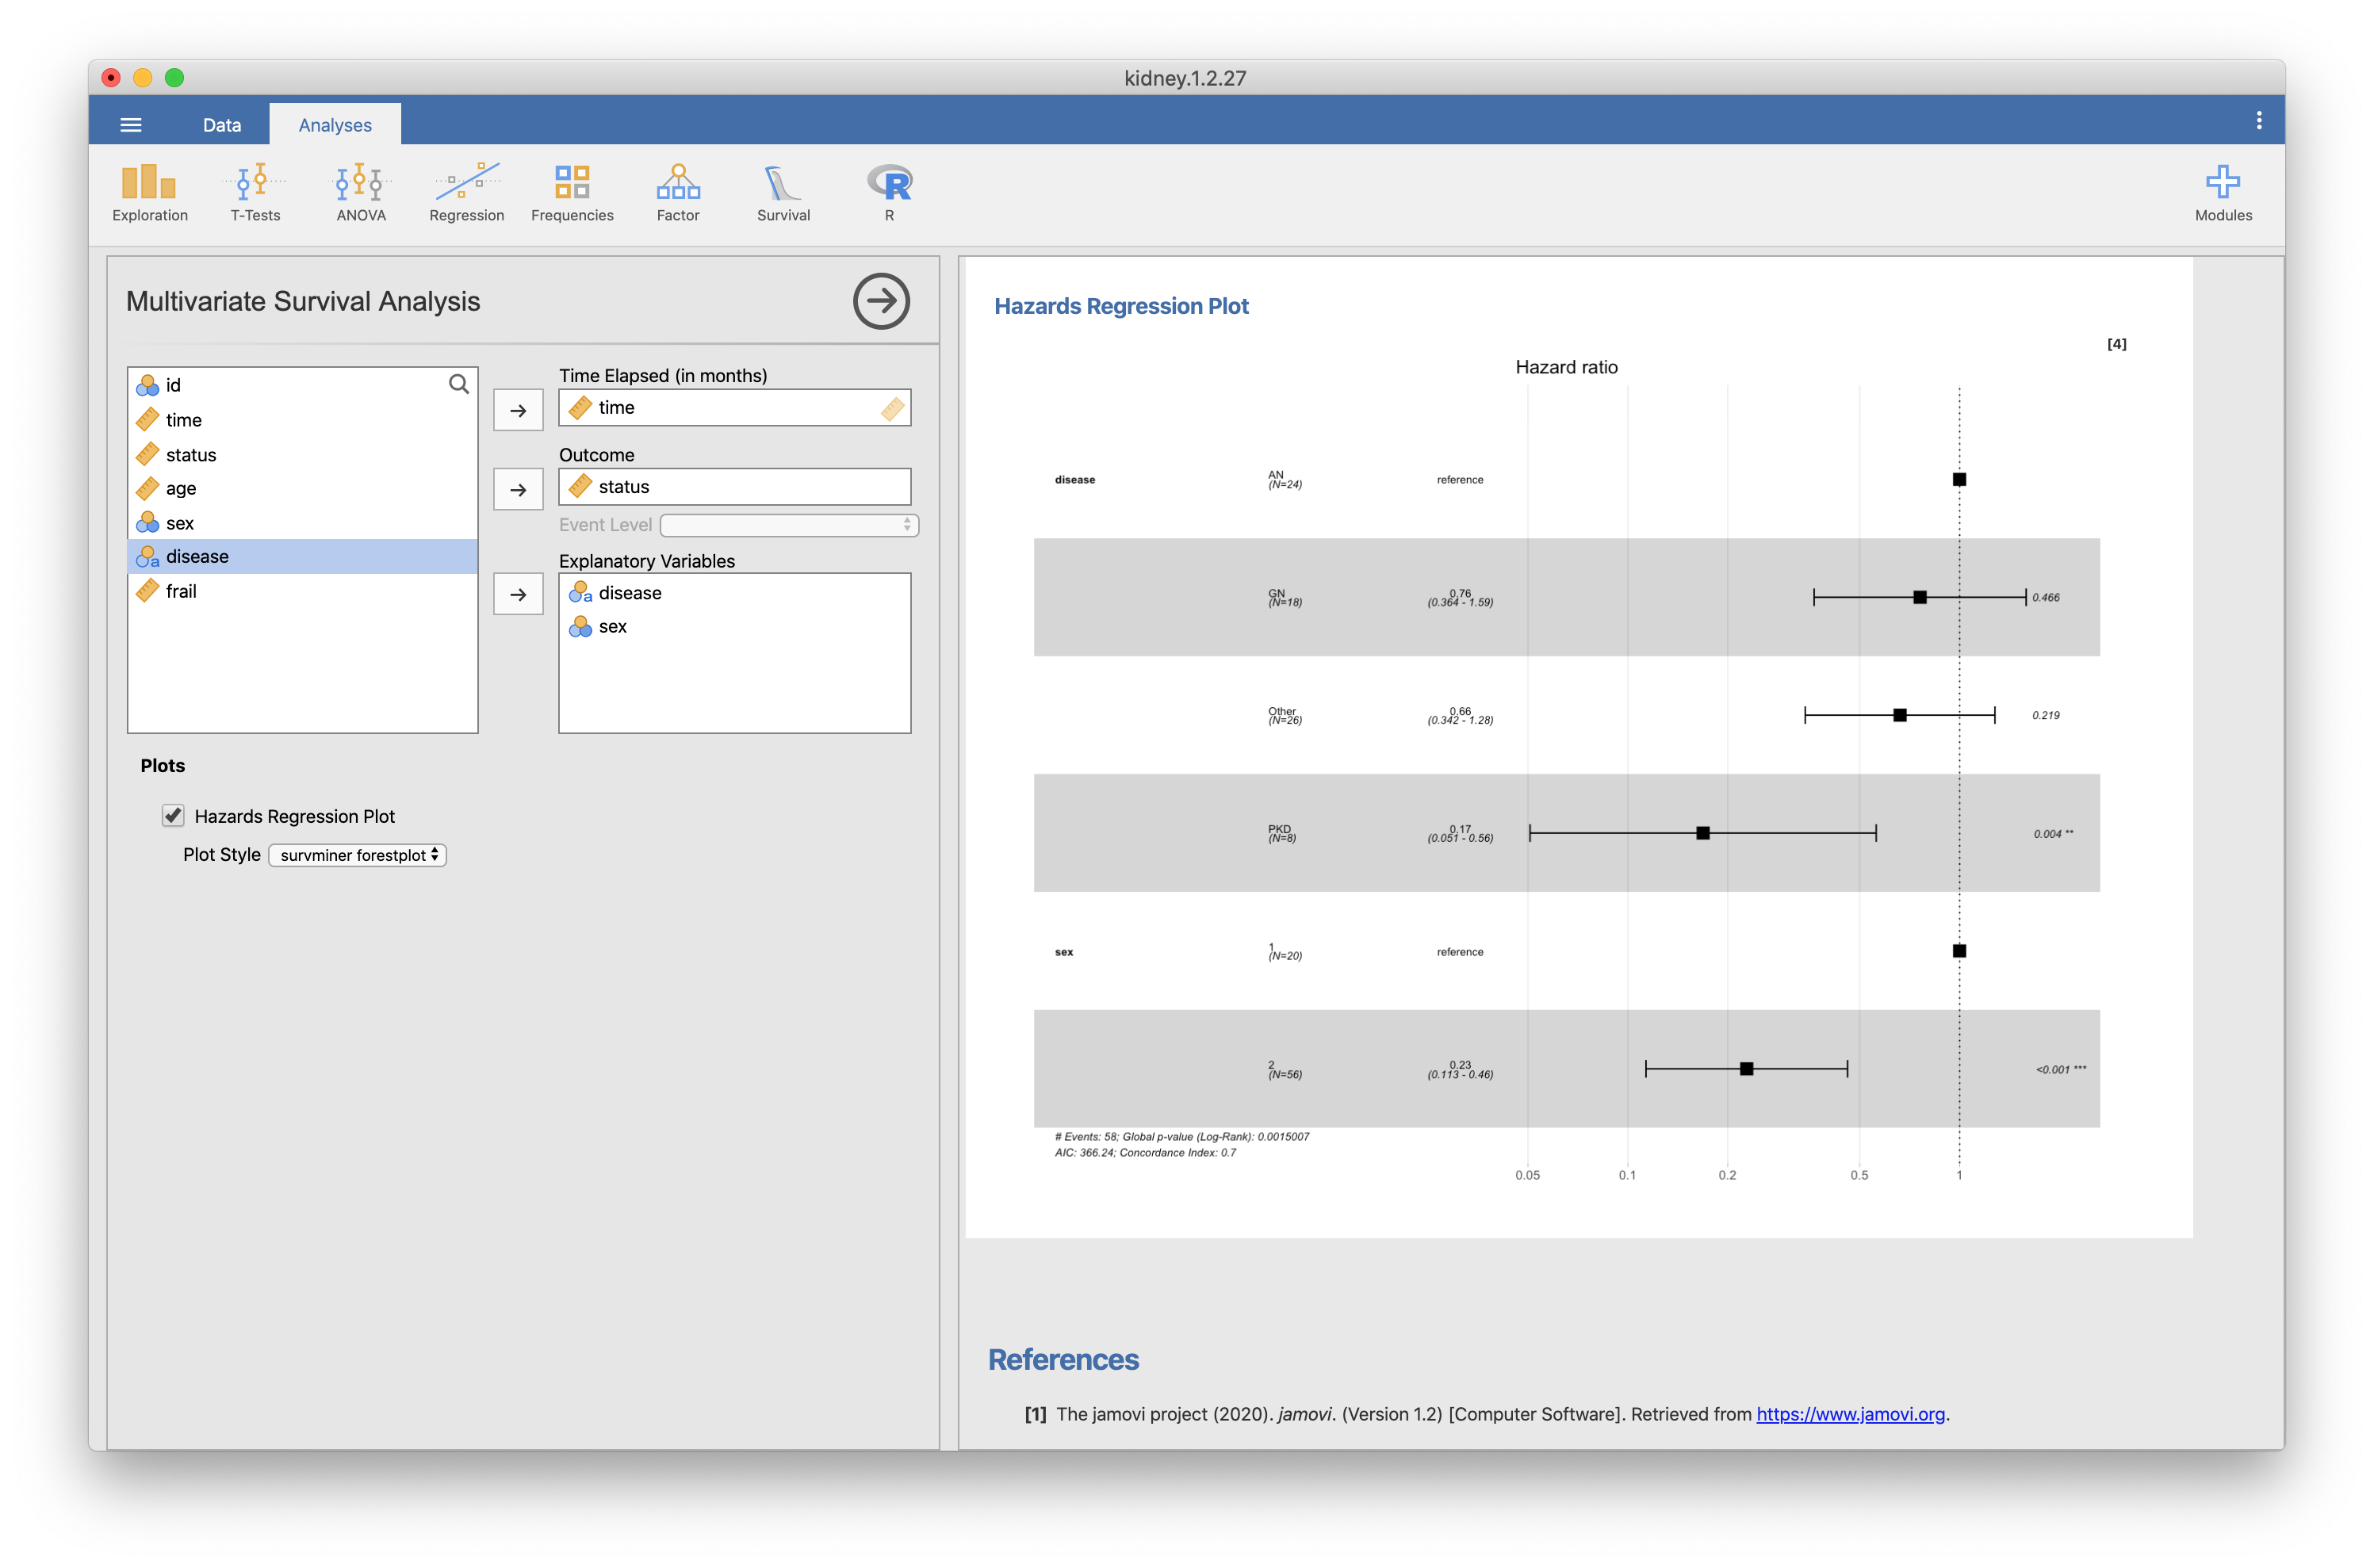Open the Factor analyses menu
This screenshot has width=2374, height=1568.
tap(678, 192)
